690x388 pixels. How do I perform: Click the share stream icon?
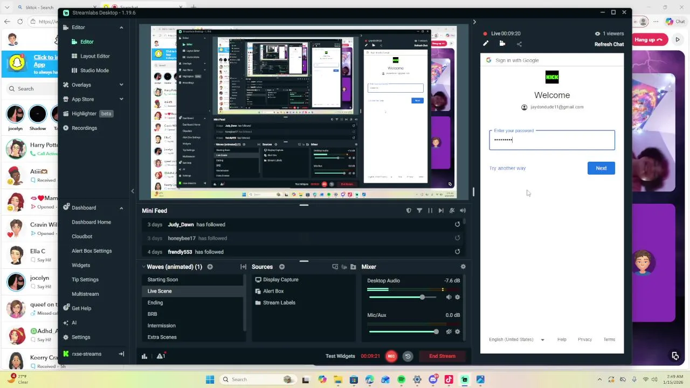click(519, 44)
